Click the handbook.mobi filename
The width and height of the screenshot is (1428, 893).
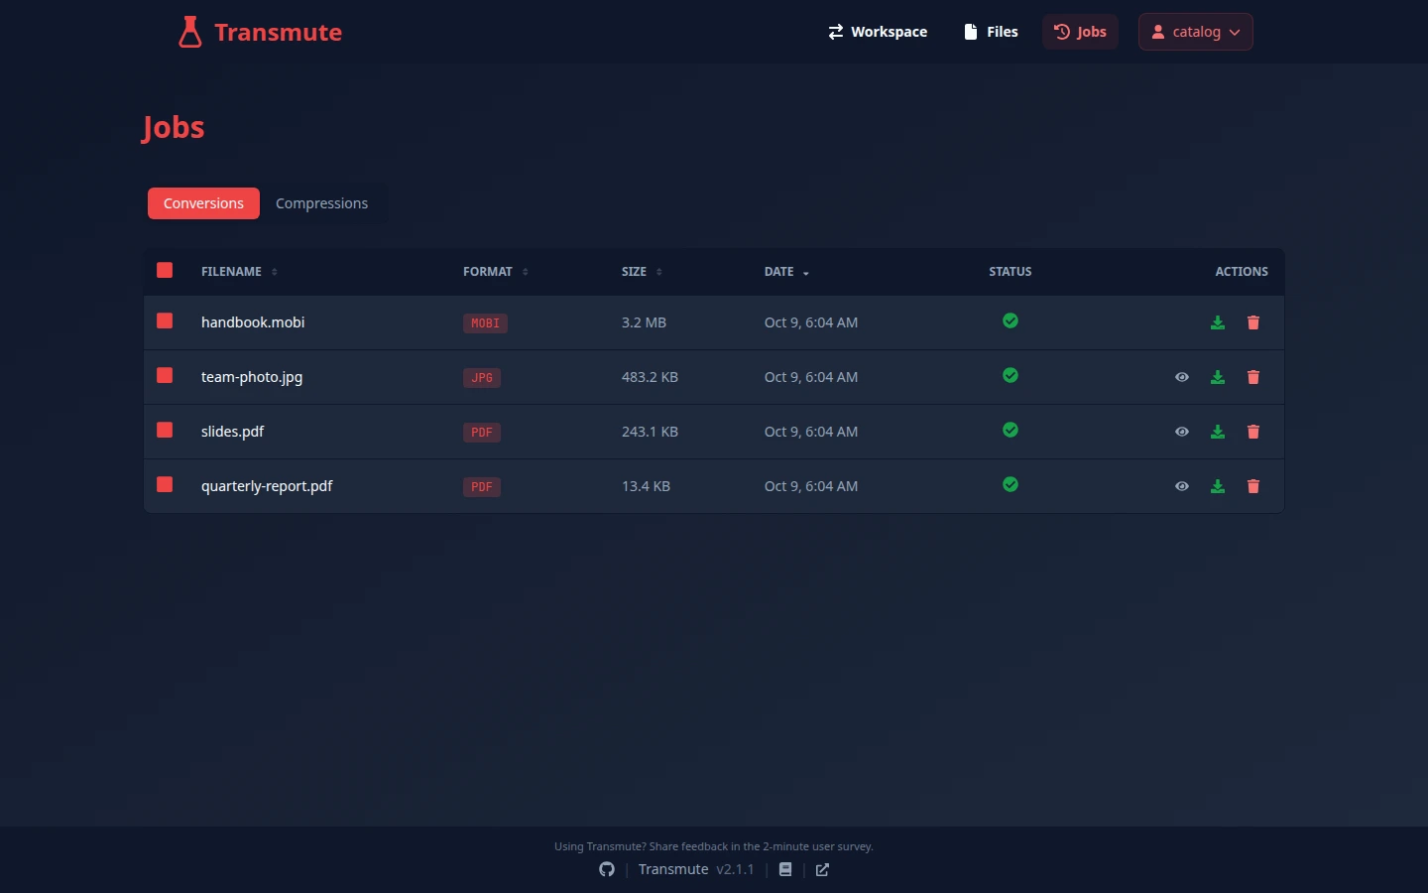(253, 322)
